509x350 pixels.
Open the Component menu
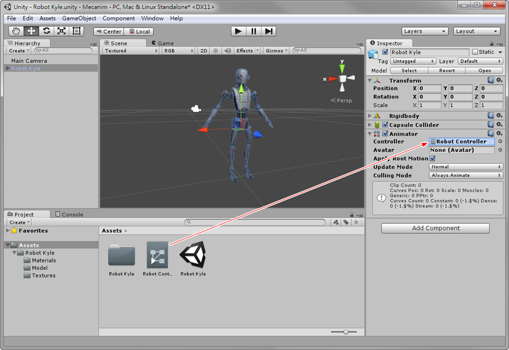pyautogui.click(x=119, y=19)
